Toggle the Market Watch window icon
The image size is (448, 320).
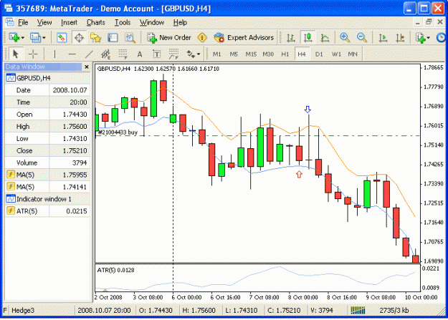pos(62,37)
